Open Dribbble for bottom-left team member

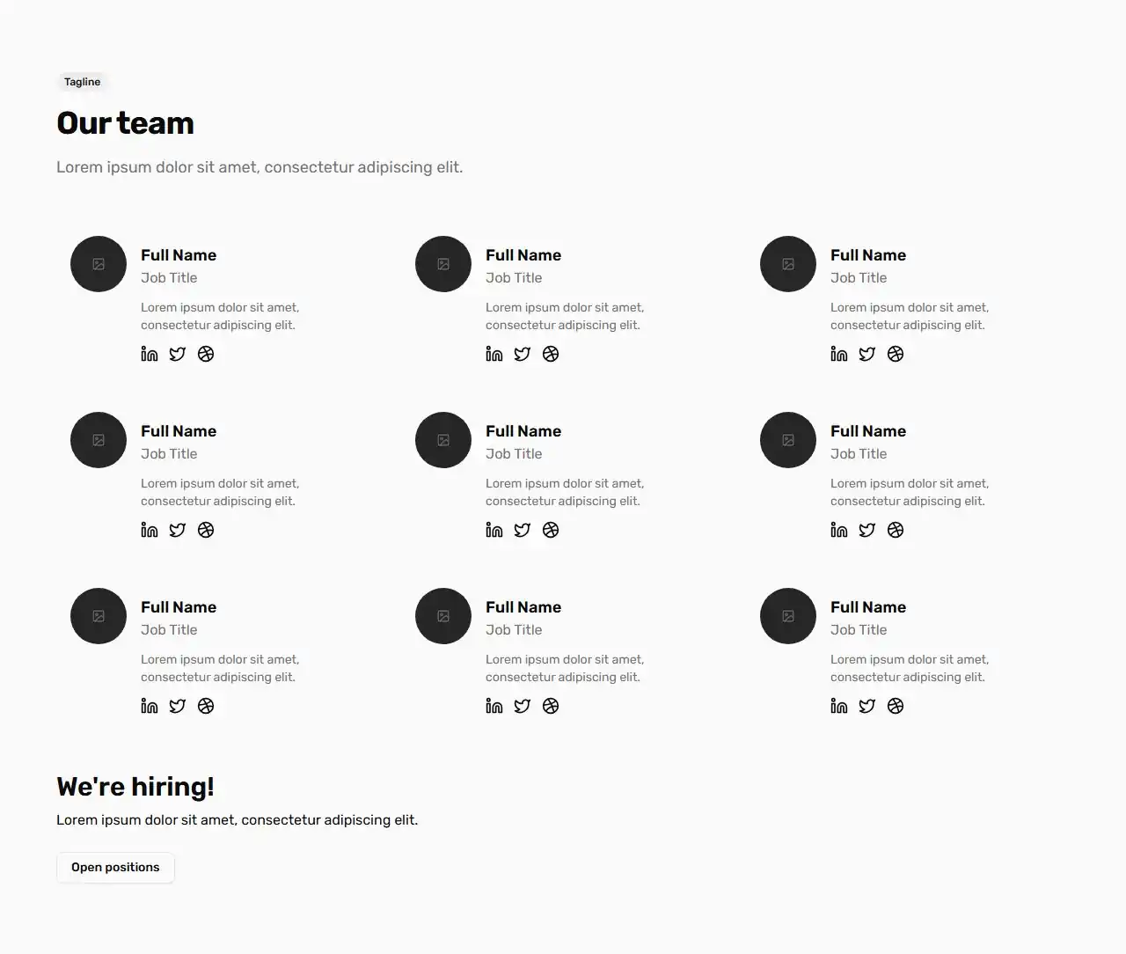click(x=206, y=706)
